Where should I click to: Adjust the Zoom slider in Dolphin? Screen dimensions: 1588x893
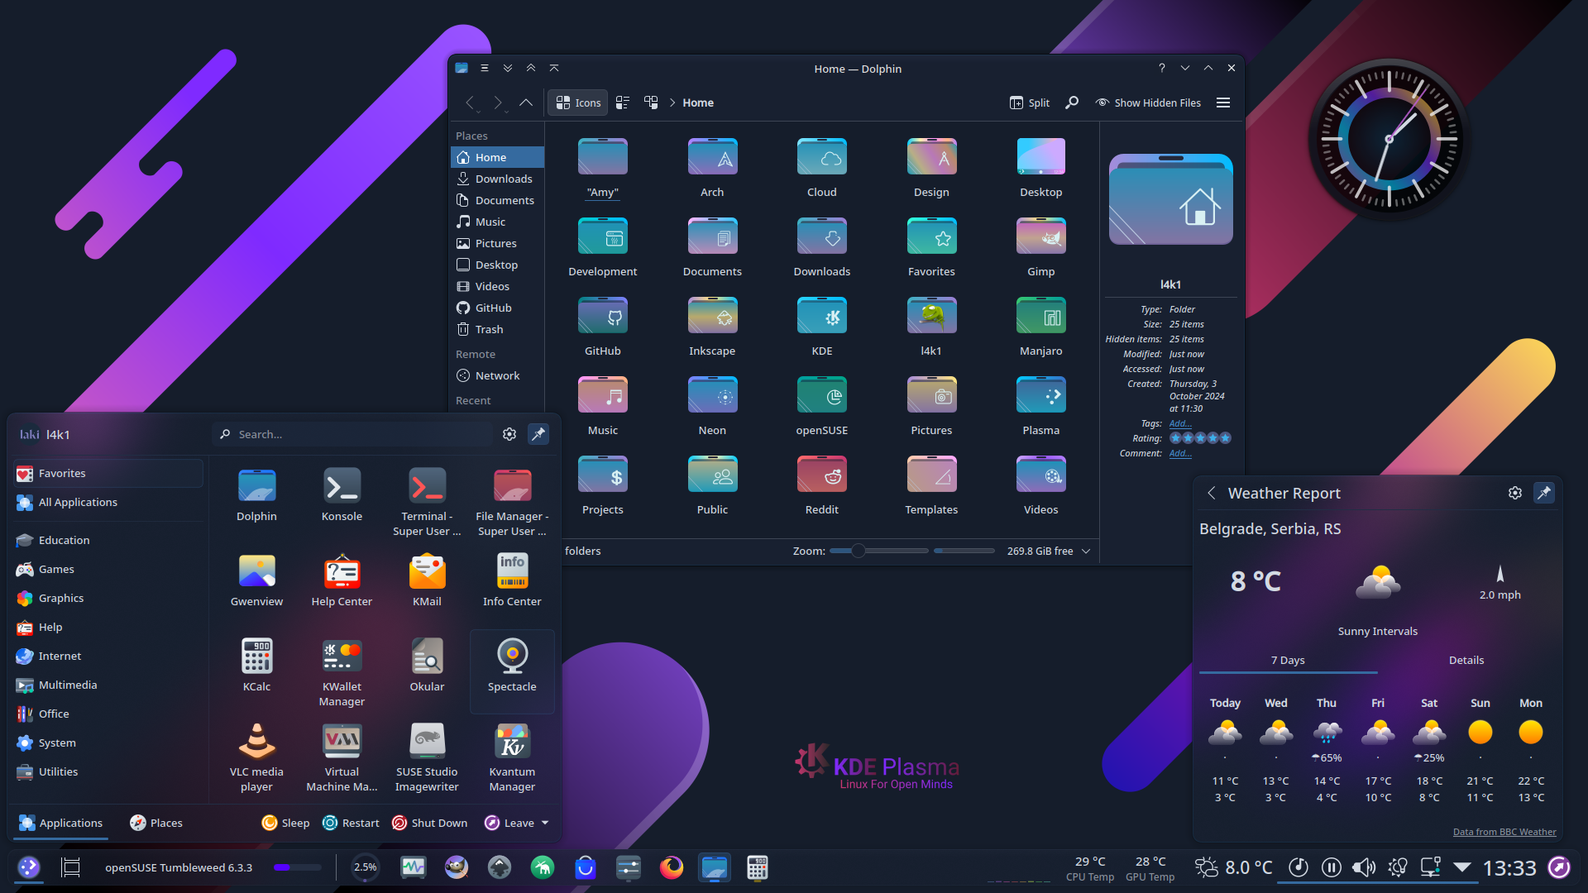tap(879, 551)
